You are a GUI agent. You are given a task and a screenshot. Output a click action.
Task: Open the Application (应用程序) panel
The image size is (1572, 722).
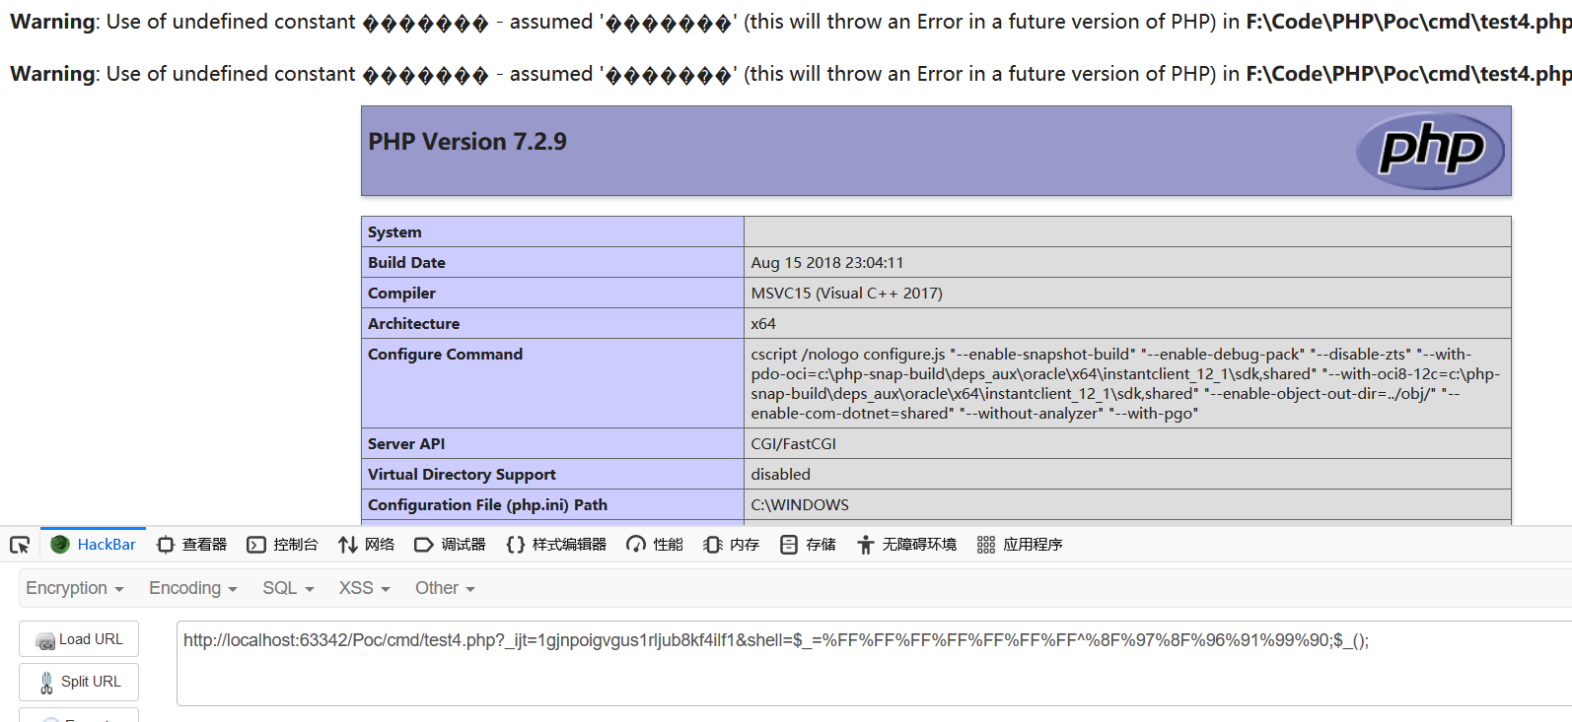(1020, 545)
